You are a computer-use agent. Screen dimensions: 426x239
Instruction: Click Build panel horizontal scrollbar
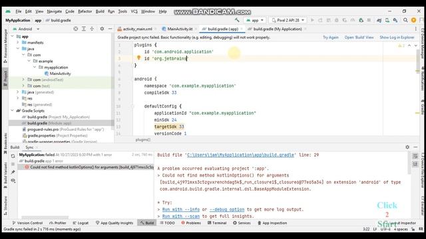(x=45, y=217)
